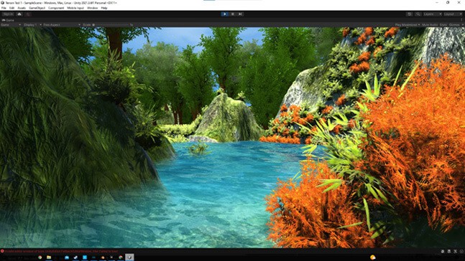Viewport: 465px width, 261px height.
Task: Start Play mode with the Play button
Action: pos(224,14)
